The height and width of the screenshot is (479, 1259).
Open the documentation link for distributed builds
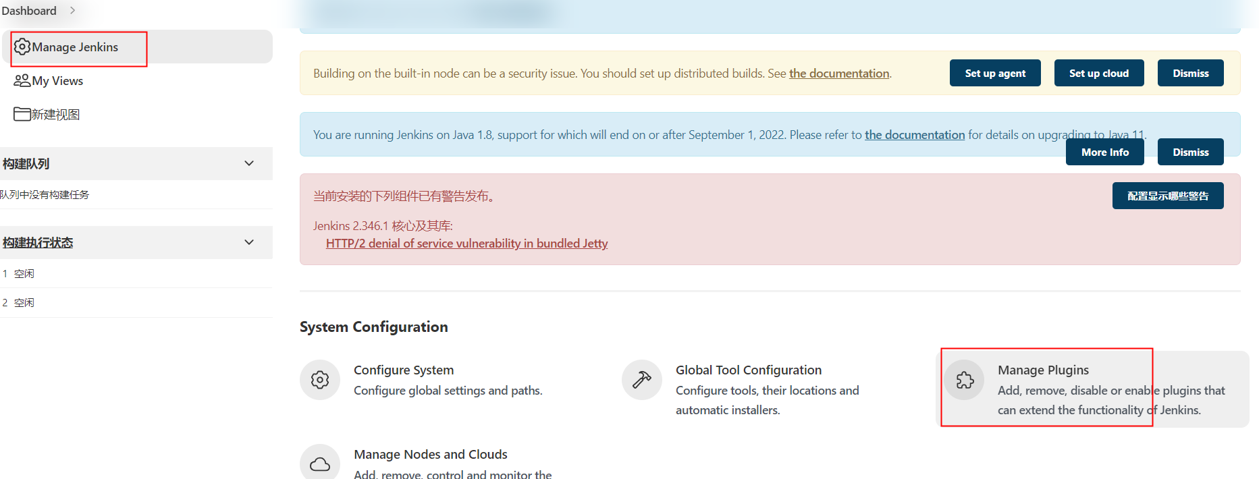839,73
